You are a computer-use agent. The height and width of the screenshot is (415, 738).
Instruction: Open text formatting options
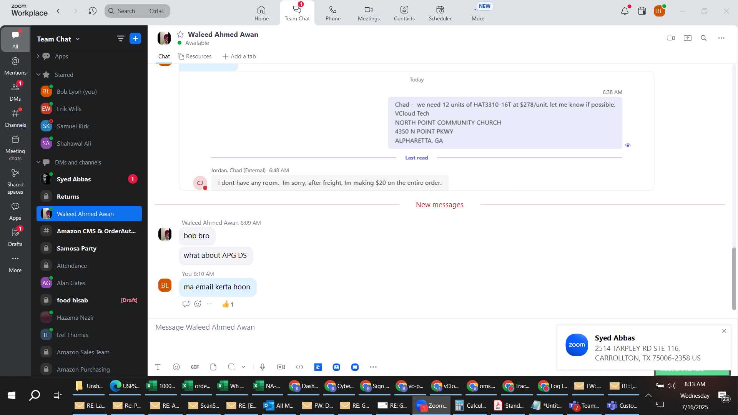pyautogui.click(x=158, y=367)
